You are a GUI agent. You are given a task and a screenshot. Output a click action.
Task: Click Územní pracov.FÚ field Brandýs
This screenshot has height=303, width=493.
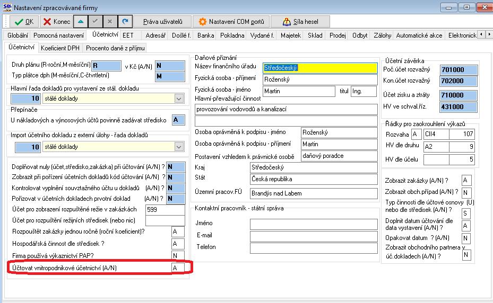[x=314, y=193]
